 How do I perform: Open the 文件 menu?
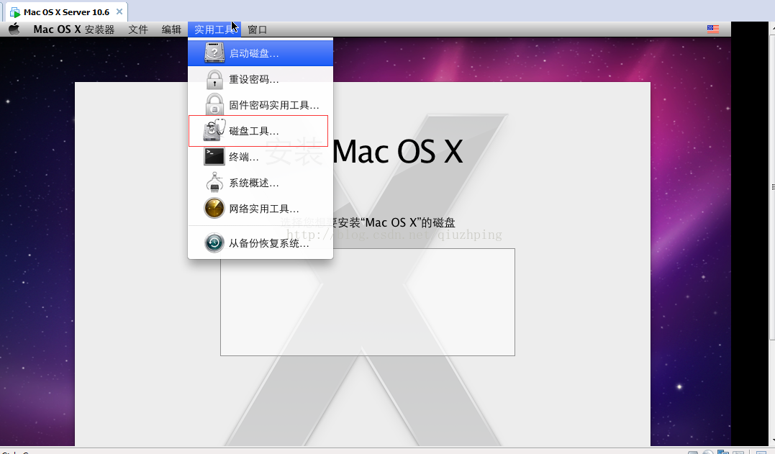[138, 29]
